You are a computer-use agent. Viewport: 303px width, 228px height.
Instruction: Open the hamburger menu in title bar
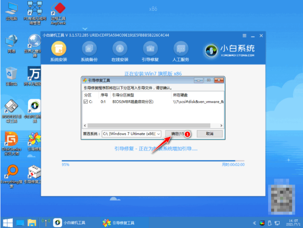click(244, 36)
